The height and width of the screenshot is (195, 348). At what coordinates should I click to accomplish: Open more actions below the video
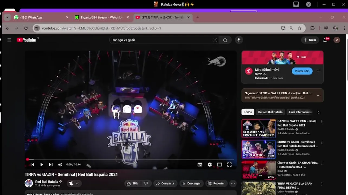pyautogui.click(x=233, y=183)
